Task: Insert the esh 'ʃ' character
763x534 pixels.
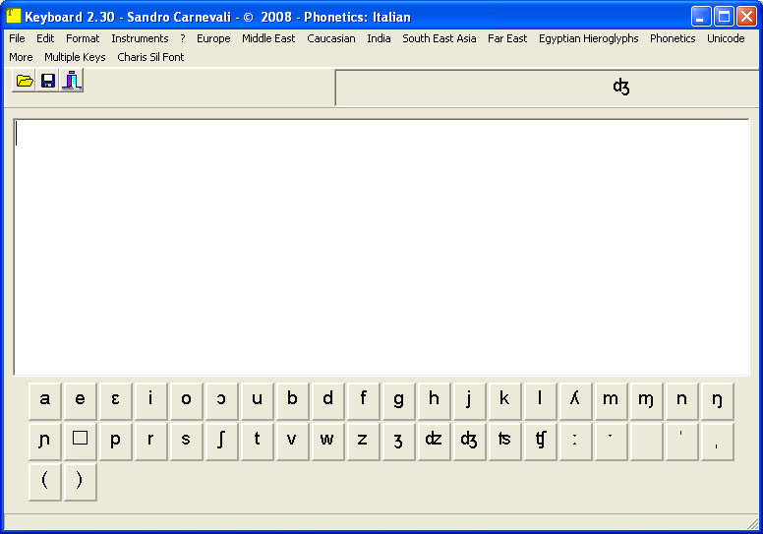Action: (222, 442)
